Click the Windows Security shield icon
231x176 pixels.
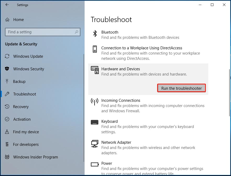tap(7, 69)
